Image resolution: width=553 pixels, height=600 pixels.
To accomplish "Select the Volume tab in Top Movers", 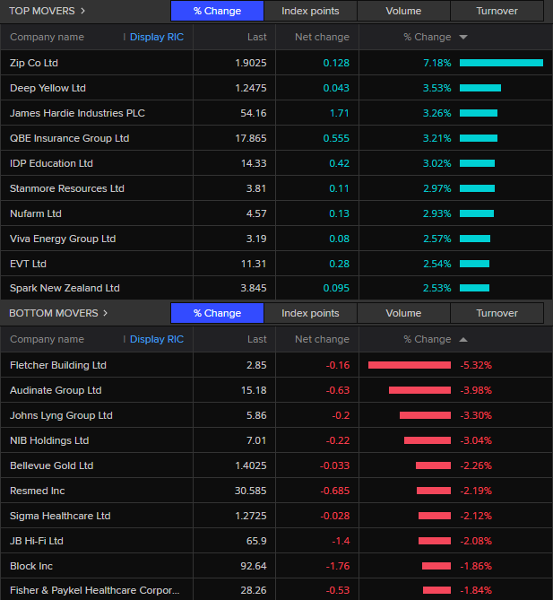I will [x=403, y=11].
